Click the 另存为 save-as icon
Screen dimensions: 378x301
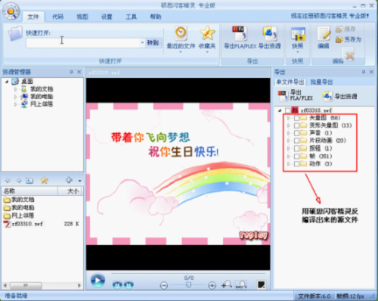click(339, 39)
